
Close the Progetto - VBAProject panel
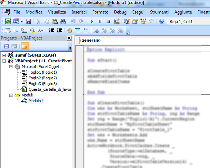click(69, 38)
